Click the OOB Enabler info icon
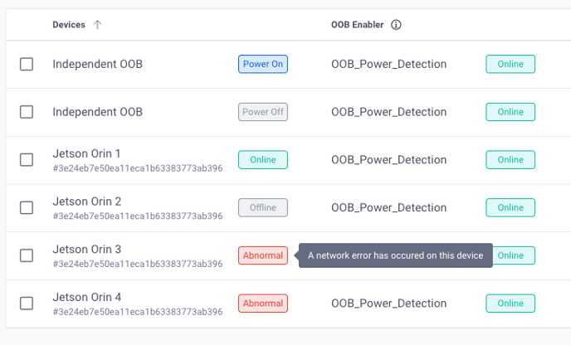The image size is (571, 345). [x=396, y=25]
